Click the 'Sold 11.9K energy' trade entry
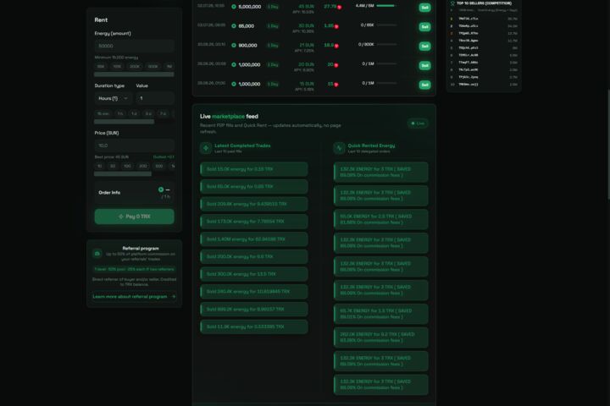Viewport: 610px width, 406px height. (x=254, y=326)
